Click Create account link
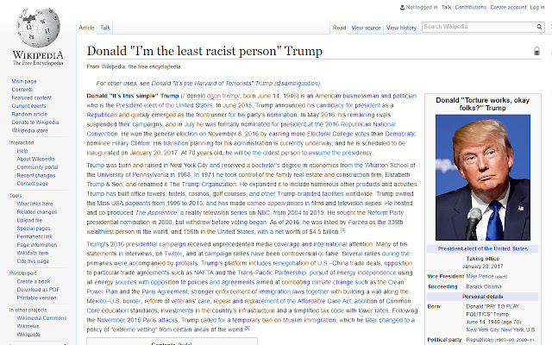This screenshot has width=552, height=345. click(508, 8)
